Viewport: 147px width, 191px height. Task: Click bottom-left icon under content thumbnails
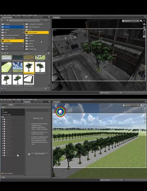(2, 89)
